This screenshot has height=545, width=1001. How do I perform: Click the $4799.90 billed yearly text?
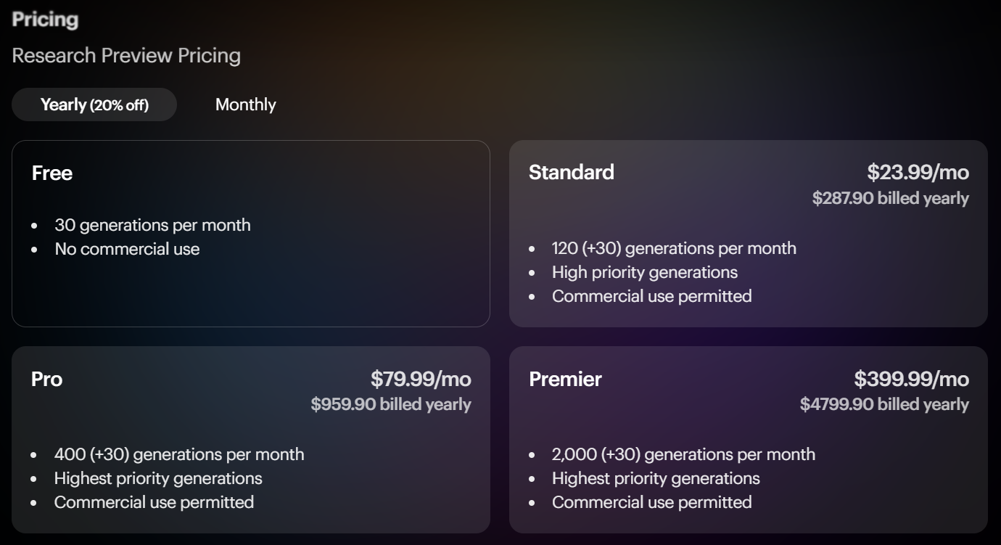click(884, 404)
